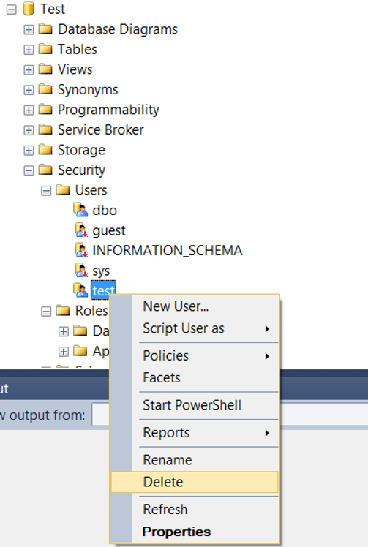Click the sys user icon
Viewport: 368px width, 547px height.
coord(81,270)
